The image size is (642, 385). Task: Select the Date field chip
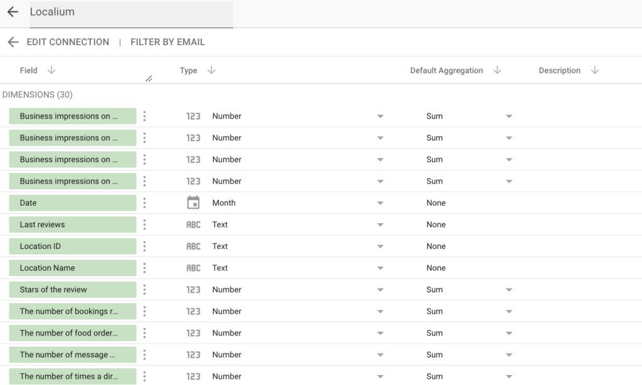point(73,203)
